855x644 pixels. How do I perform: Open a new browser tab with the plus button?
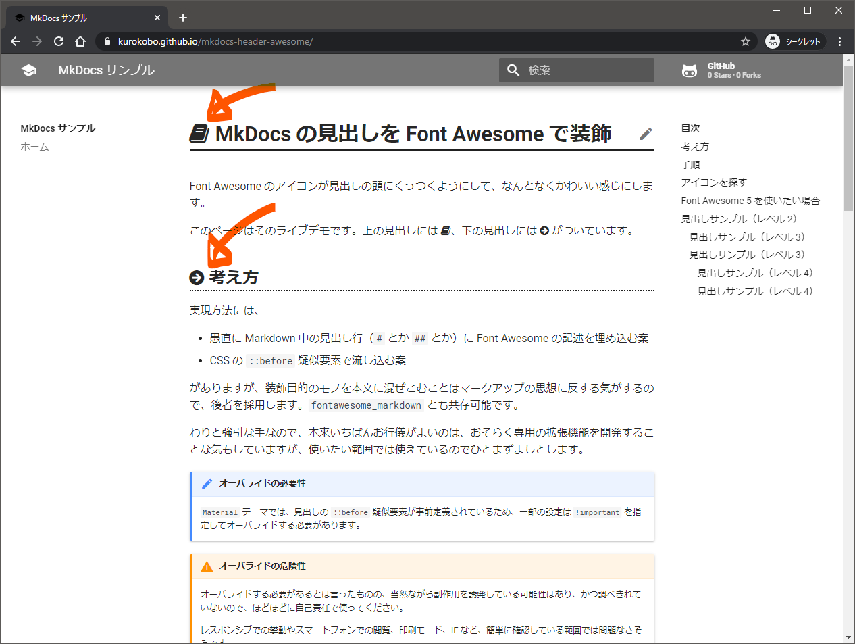(x=182, y=18)
